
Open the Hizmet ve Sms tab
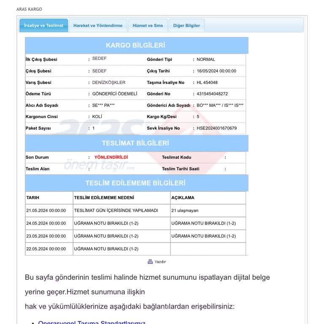pyautogui.click(x=148, y=25)
